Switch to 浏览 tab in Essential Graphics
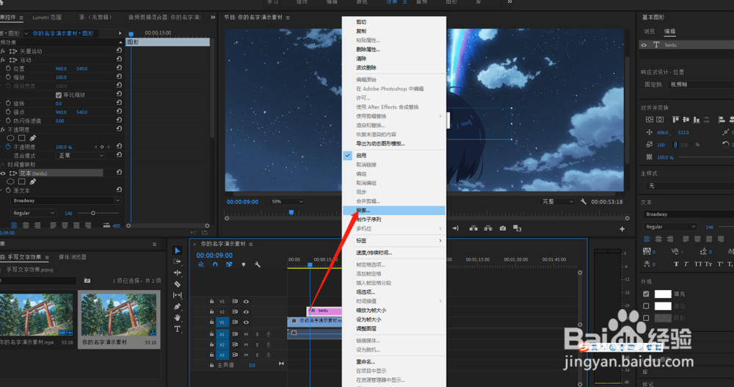This screenshot has height=387, width=734. 649,32
